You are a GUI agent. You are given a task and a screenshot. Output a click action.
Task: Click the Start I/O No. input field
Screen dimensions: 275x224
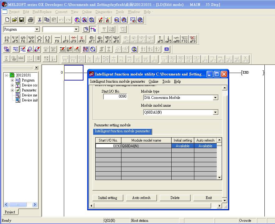click(115, 97)
